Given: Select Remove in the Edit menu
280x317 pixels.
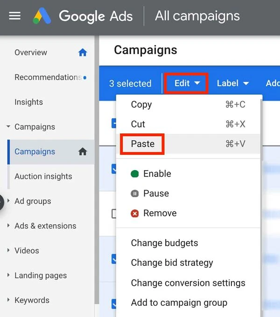Looking at the screenshot, I should 188,214.
